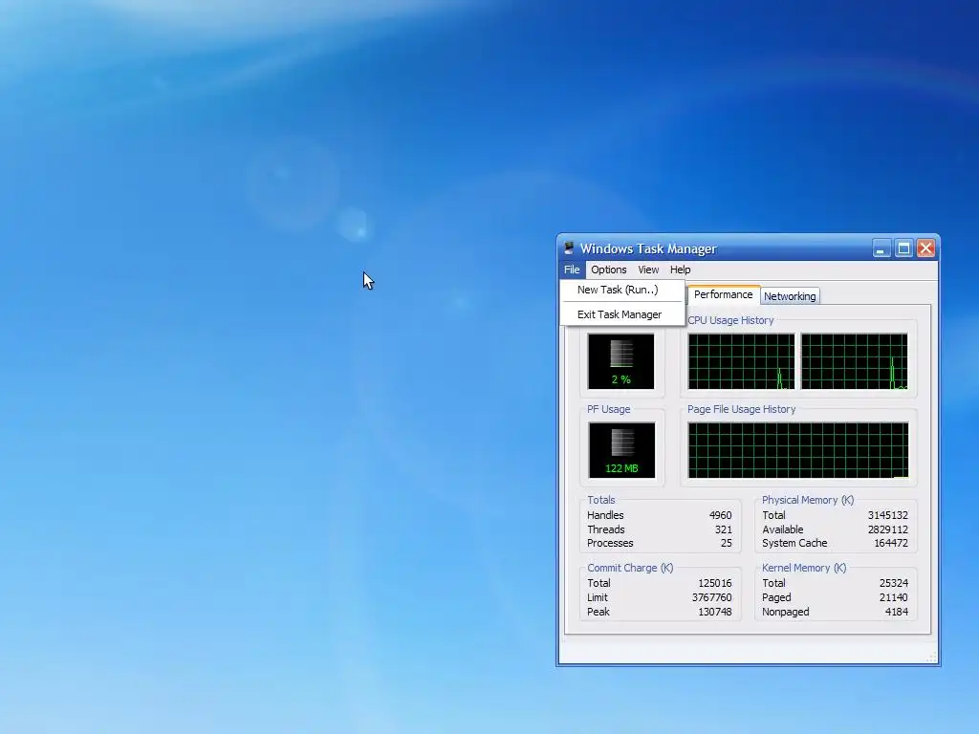Click the Limit value 3767760

point(711,598)
